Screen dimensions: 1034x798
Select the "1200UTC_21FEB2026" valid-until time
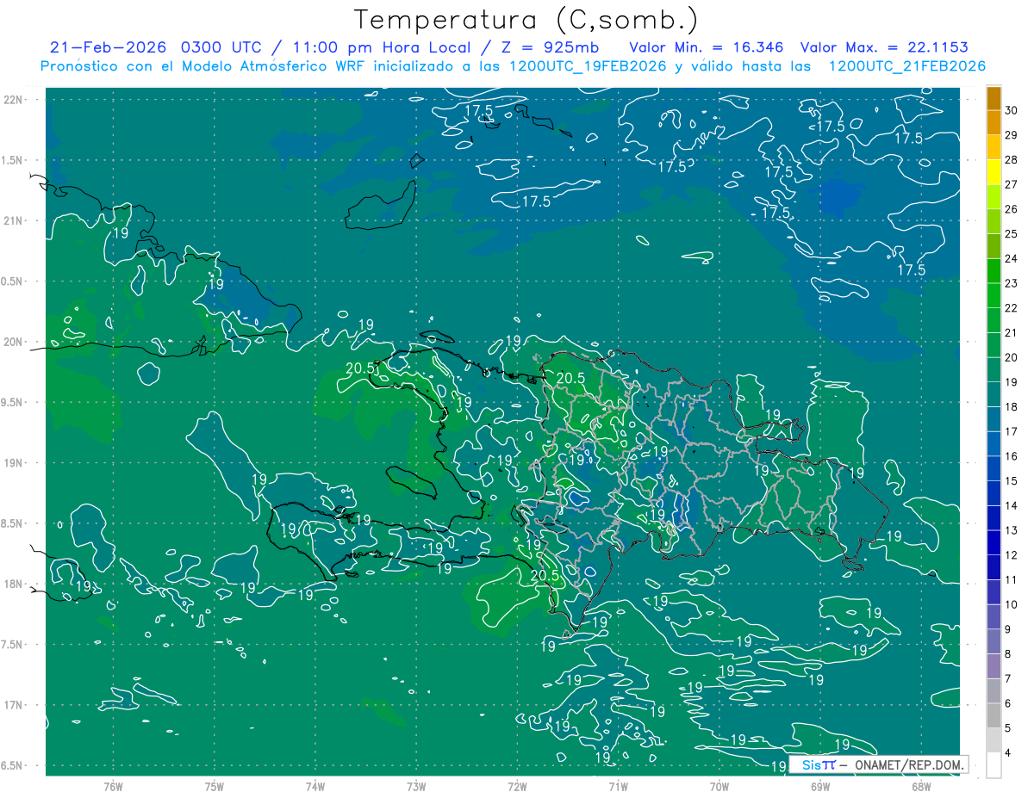907,66
